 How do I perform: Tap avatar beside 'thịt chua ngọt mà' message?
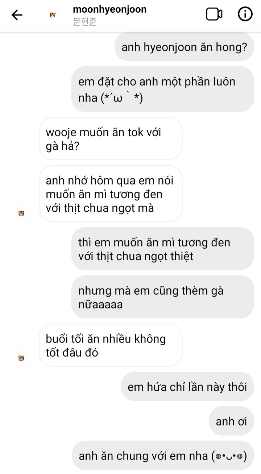point(21,213)
